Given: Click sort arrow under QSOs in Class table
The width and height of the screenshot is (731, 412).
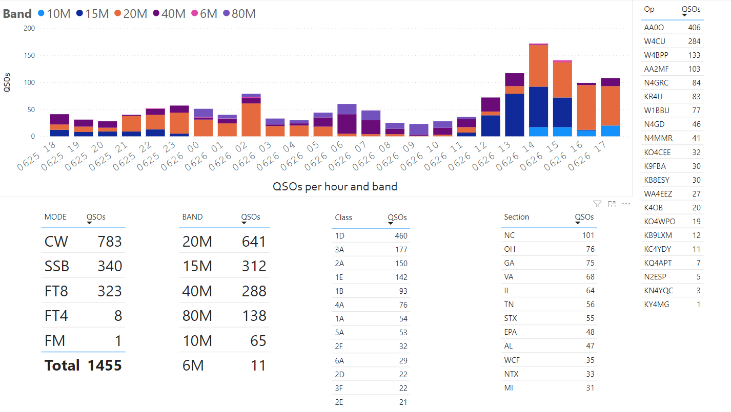Looking at the screenshot, I should tap(391, 224).
